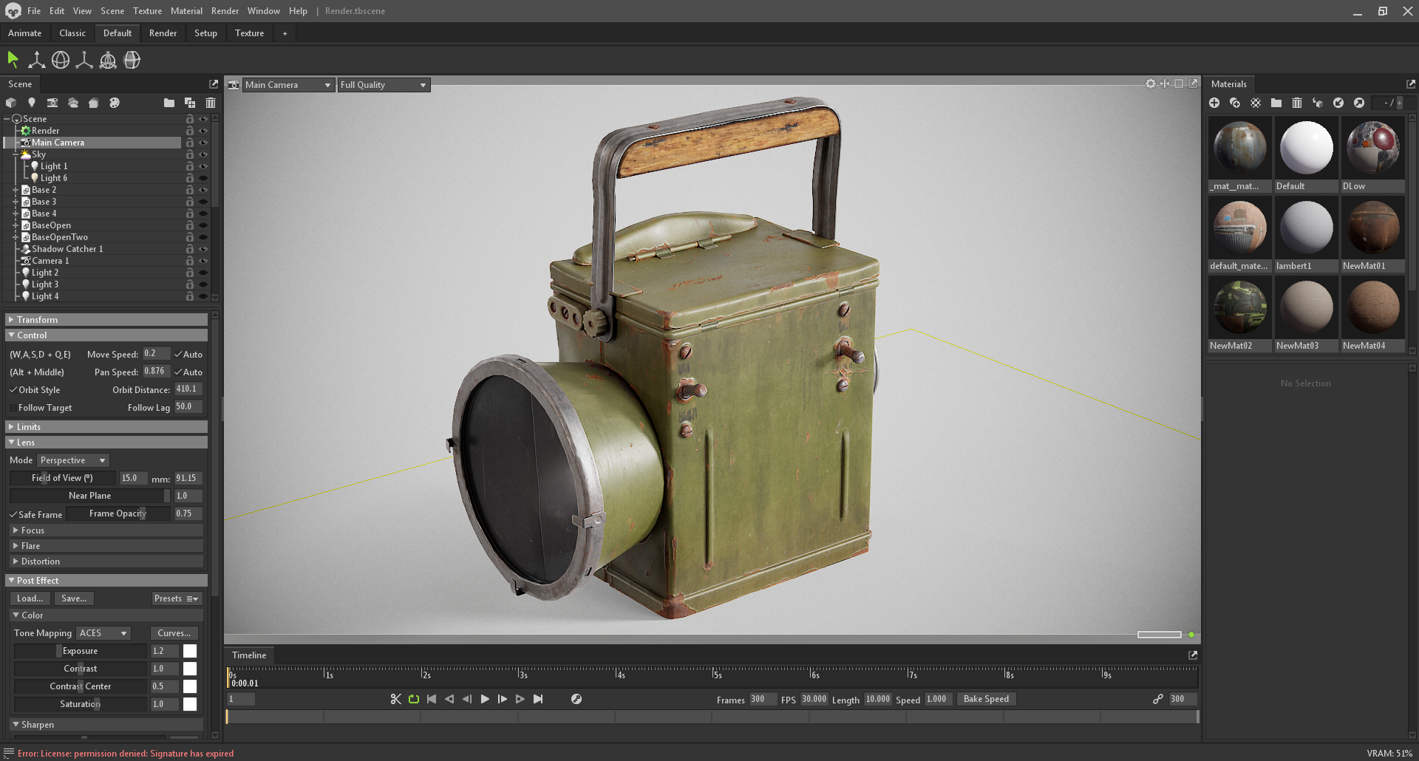Open the Main Camera viewport selector dropdown
1419x761 pixels.
point(287,84)
